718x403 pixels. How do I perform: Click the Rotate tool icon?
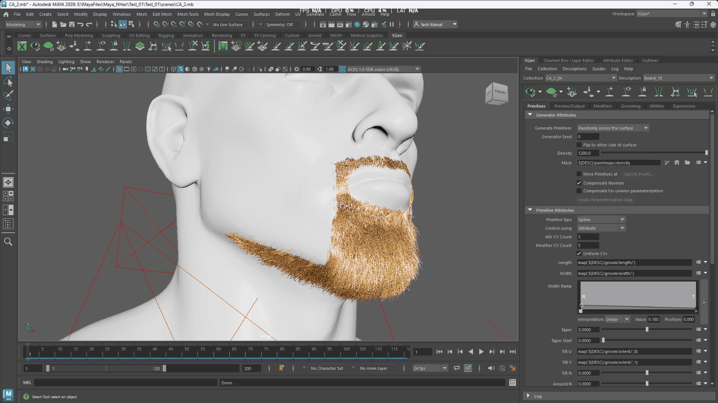pos(8,123)
